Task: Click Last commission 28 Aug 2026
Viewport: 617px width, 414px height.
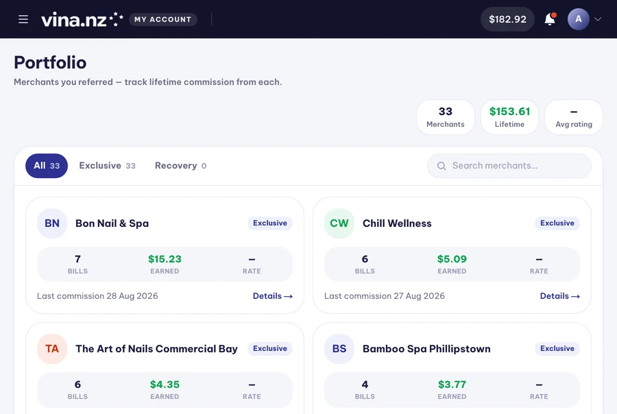Action: click(97, 296)
